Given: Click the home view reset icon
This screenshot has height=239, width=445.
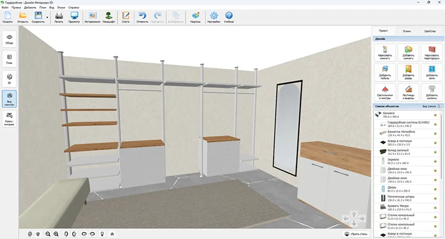Looking at the screenshot, I should coord(112,234).
